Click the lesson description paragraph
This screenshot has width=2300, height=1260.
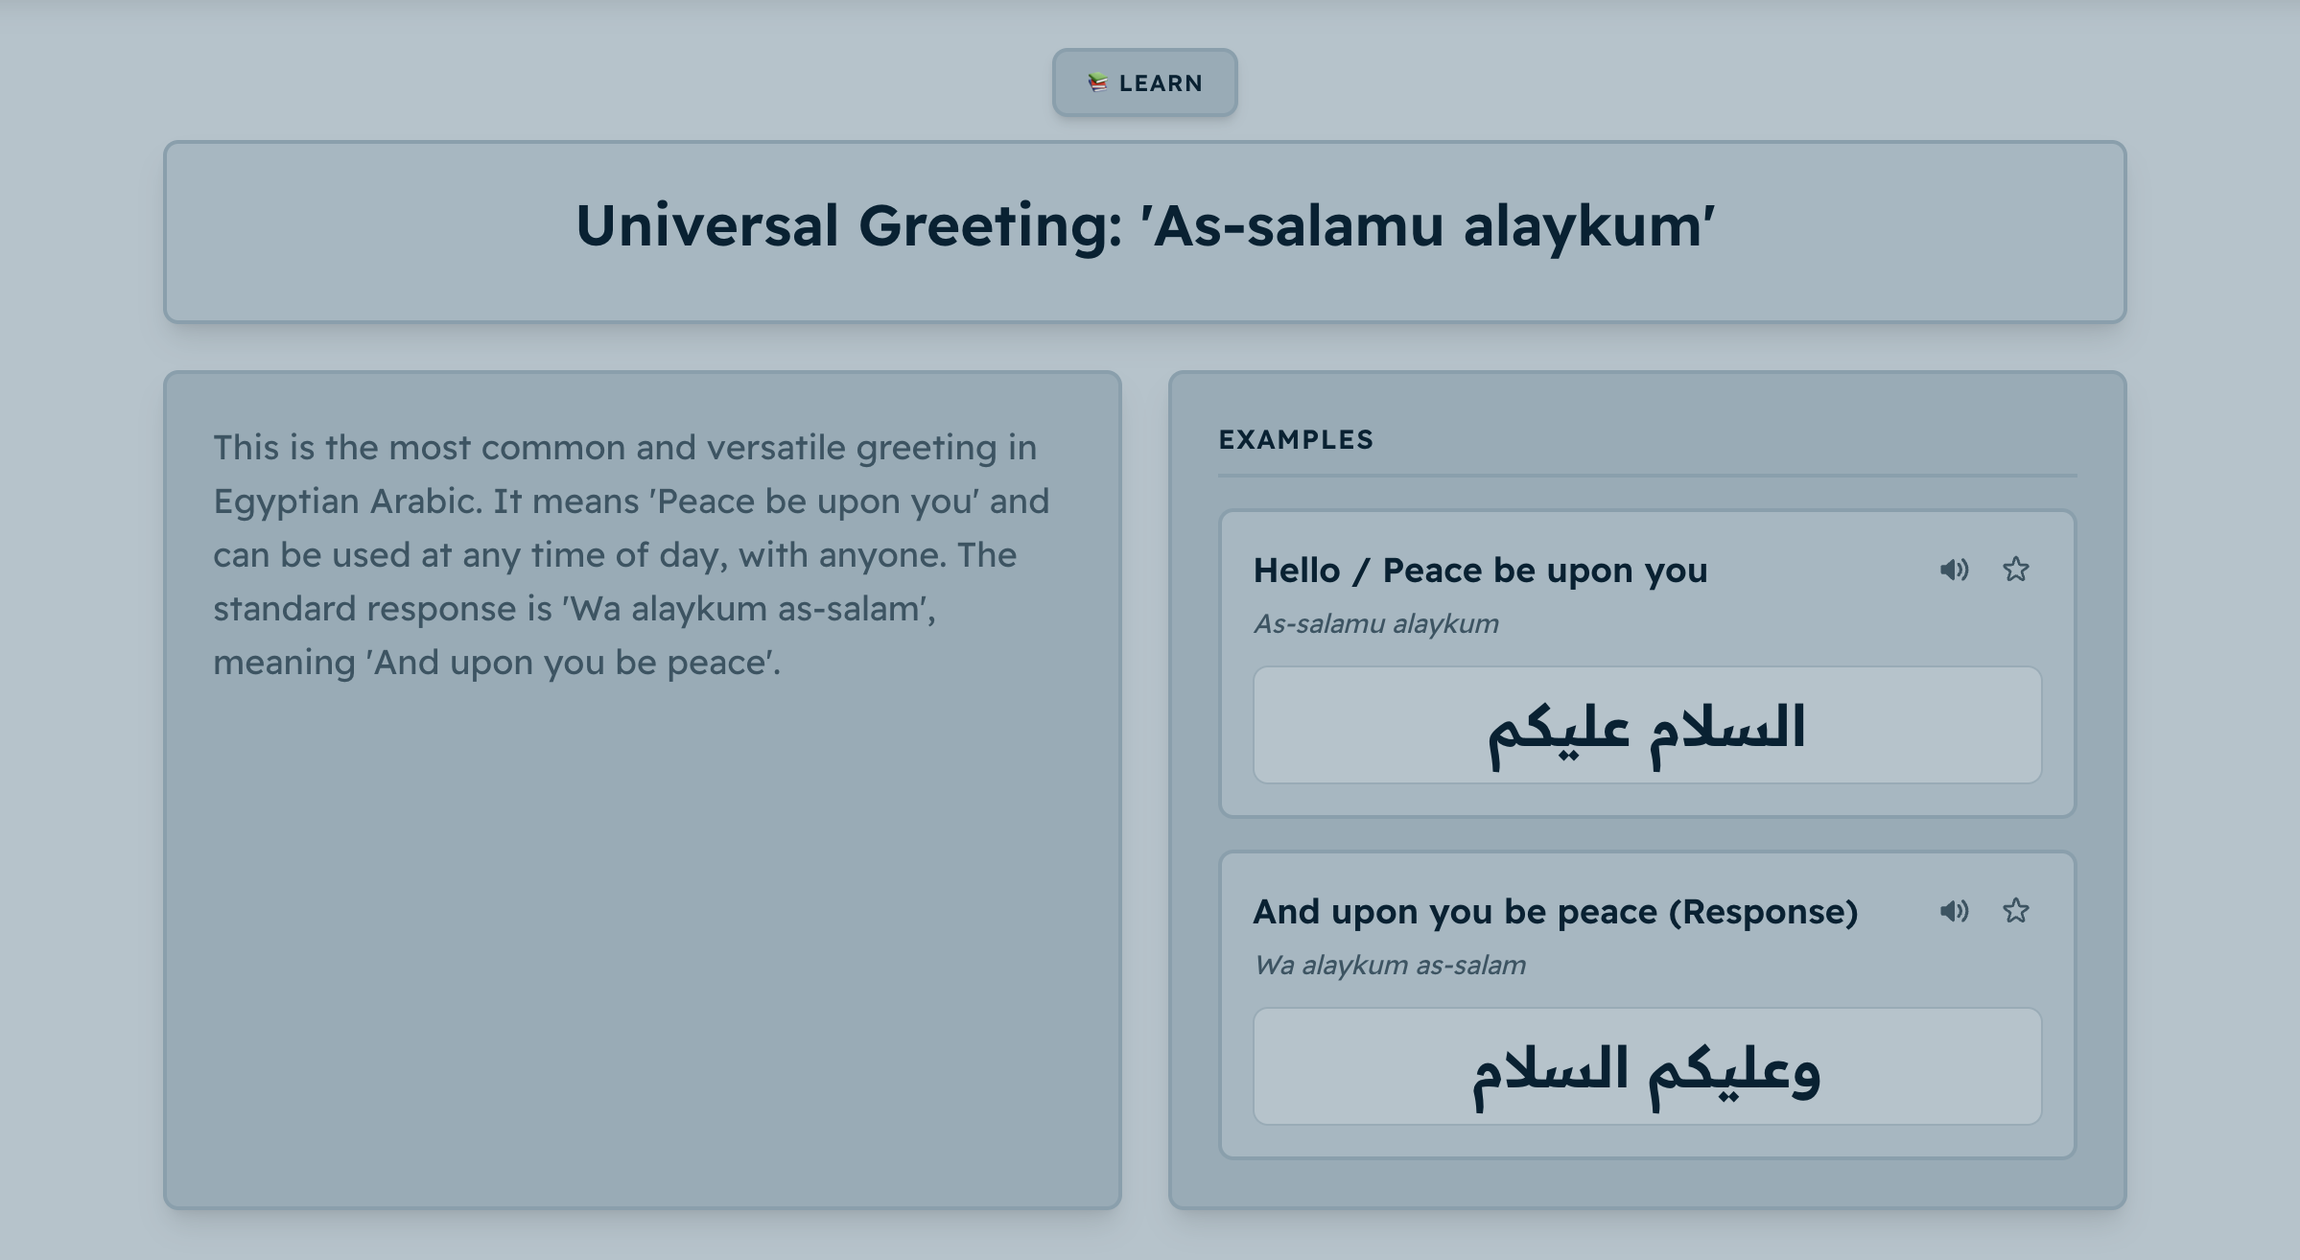(x=631, y=555)
